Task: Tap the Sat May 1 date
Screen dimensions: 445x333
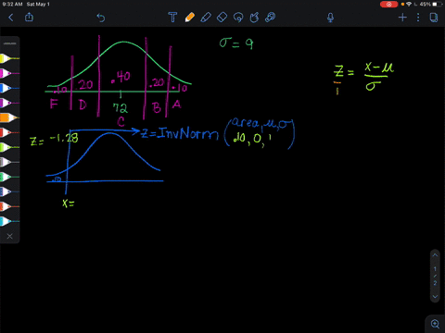Action: [x=38, y=5]
